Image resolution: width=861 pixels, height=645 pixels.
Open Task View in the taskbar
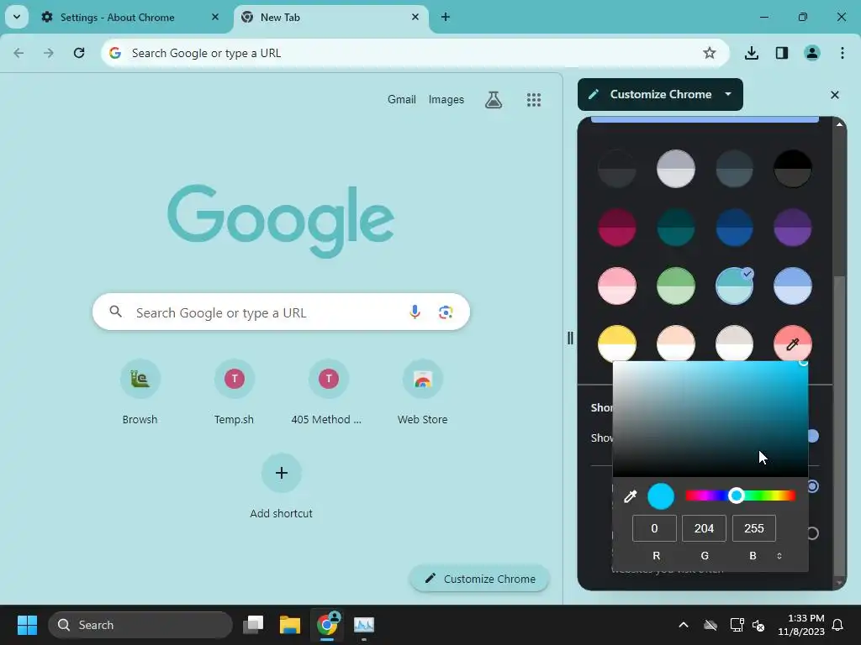(x=254, y=625)
